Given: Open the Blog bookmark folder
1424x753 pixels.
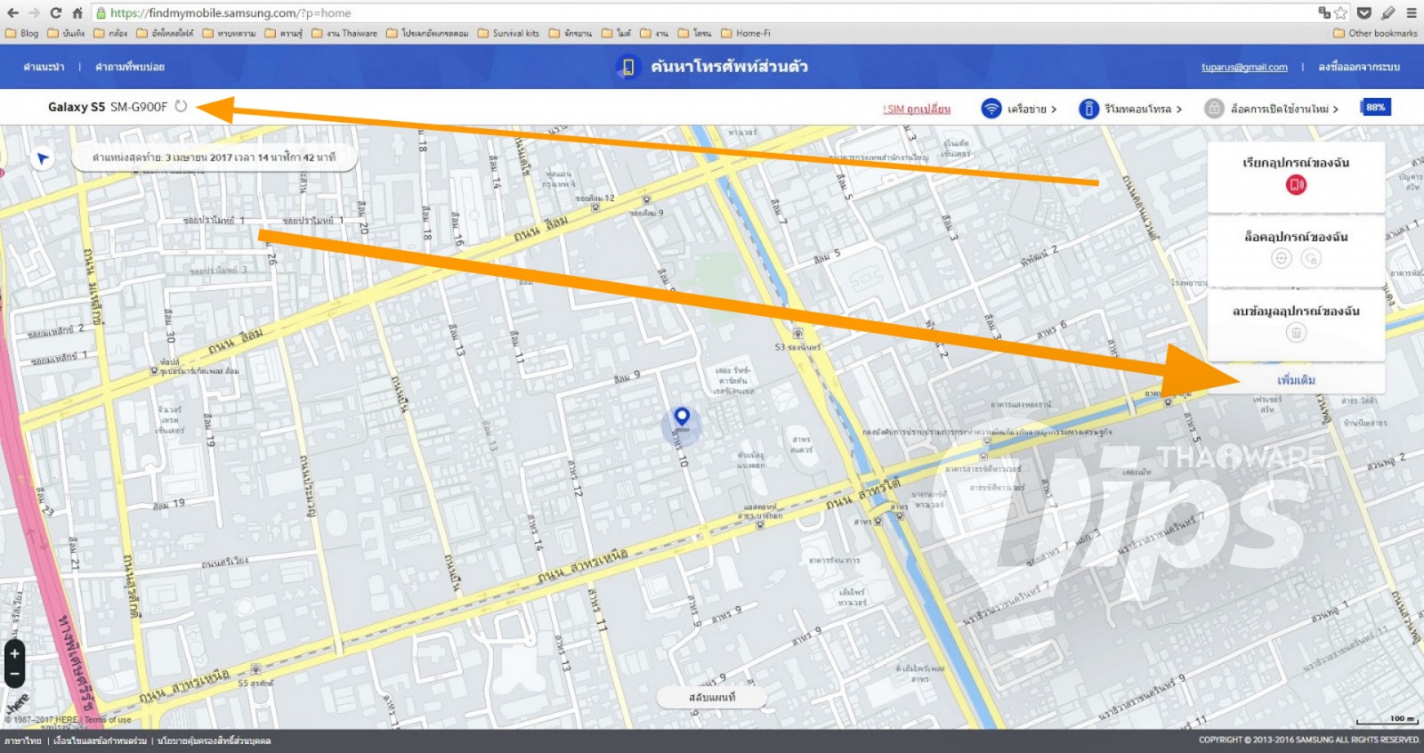Looking at the screenshot, I should pos(23,33).
